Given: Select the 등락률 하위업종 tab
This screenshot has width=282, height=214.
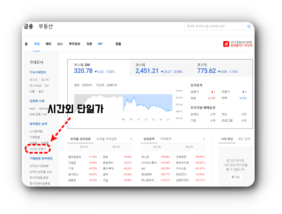Looking at the screenshot, I should click(x=107, y=139).
